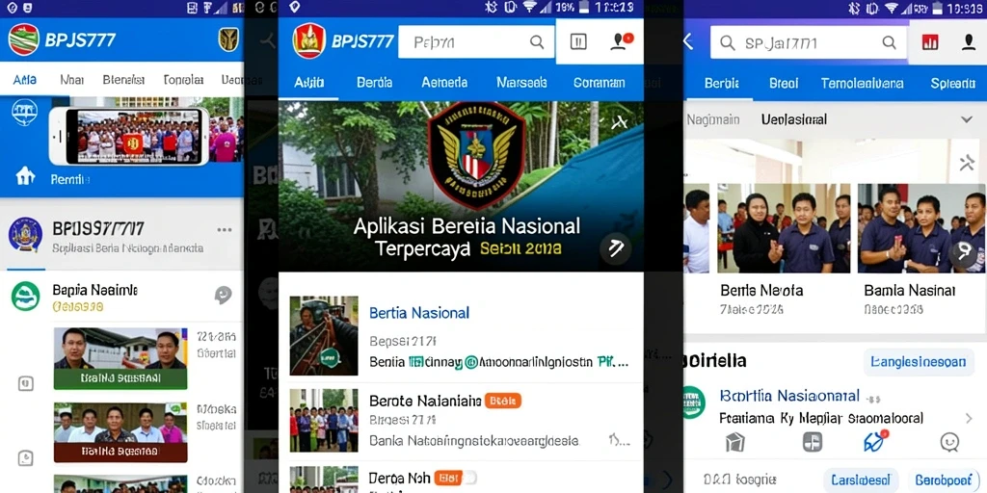
Task: Tap the red crest logo in middle screen
Action: click(x=309, y=40)
